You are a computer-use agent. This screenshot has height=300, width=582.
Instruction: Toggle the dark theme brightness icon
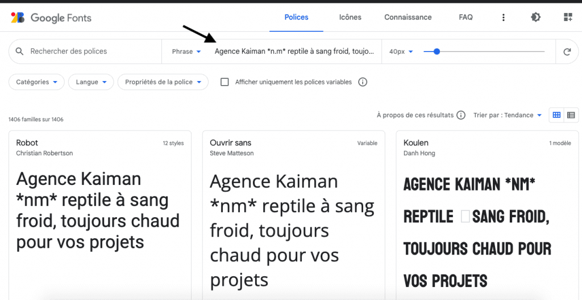[x=535, y=18]
